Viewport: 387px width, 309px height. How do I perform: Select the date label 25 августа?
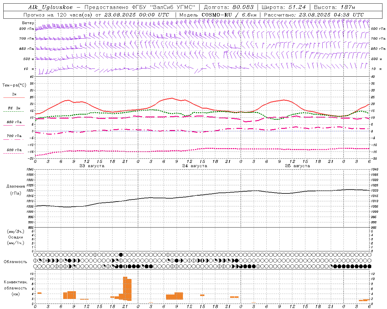pyautogui.click(x=298, y=166)
